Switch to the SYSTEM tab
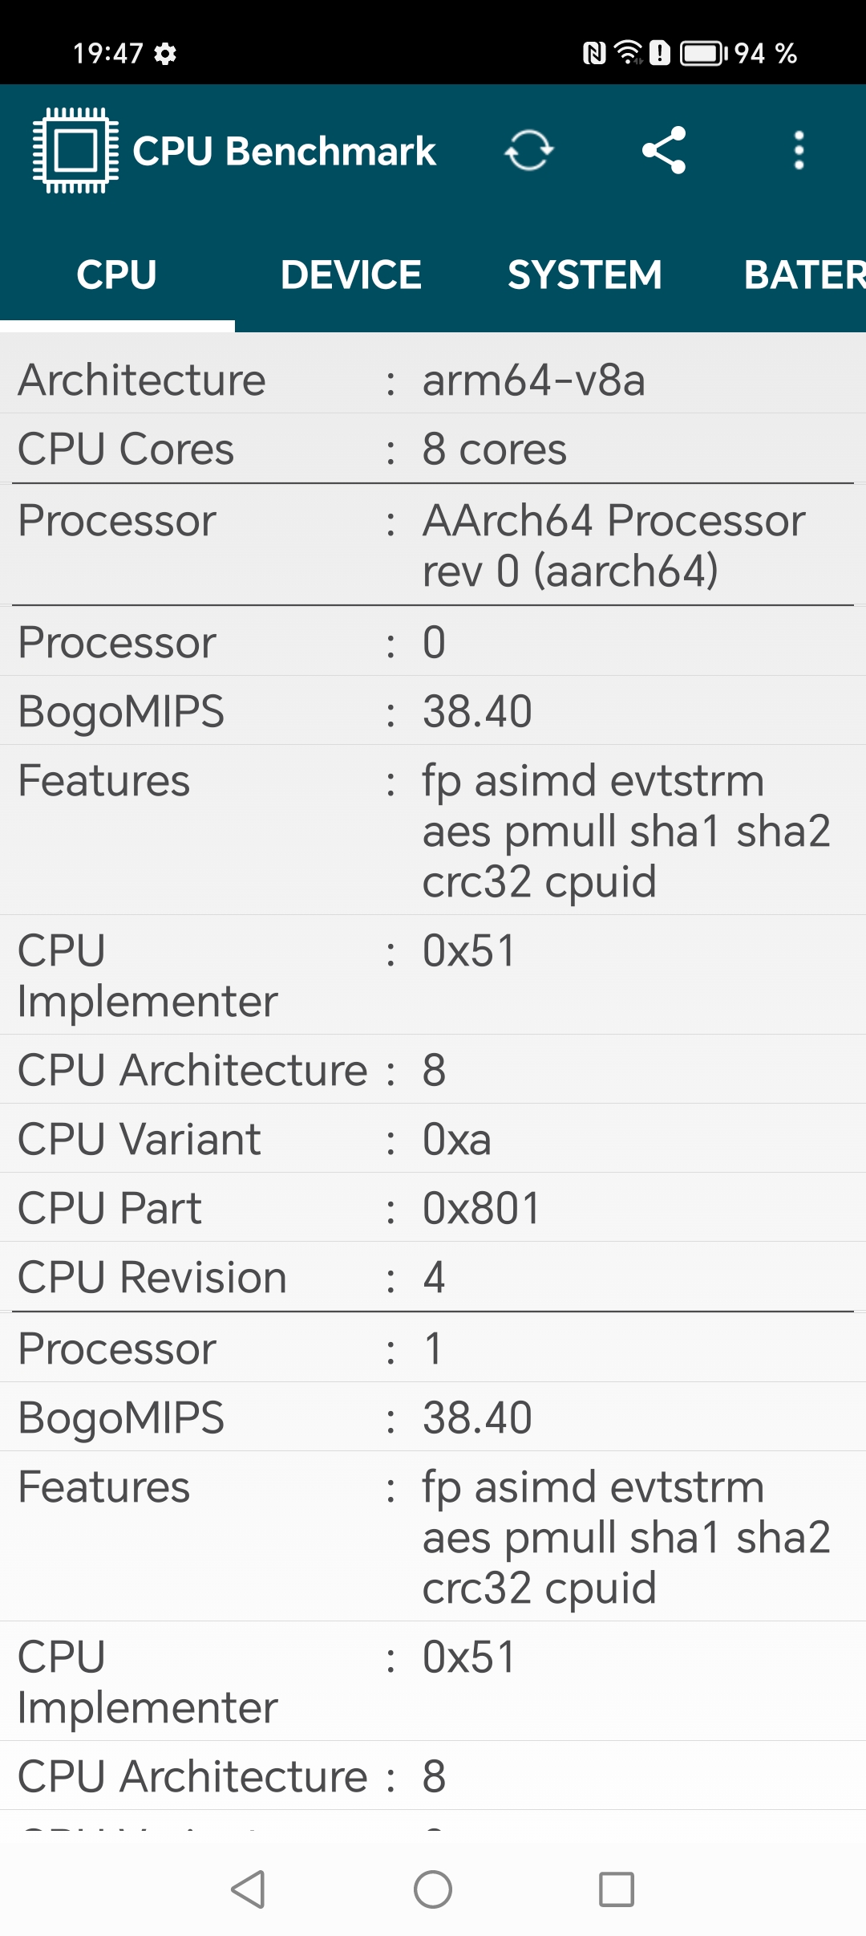The image size is (866, 1936). [x=585, y=275]
